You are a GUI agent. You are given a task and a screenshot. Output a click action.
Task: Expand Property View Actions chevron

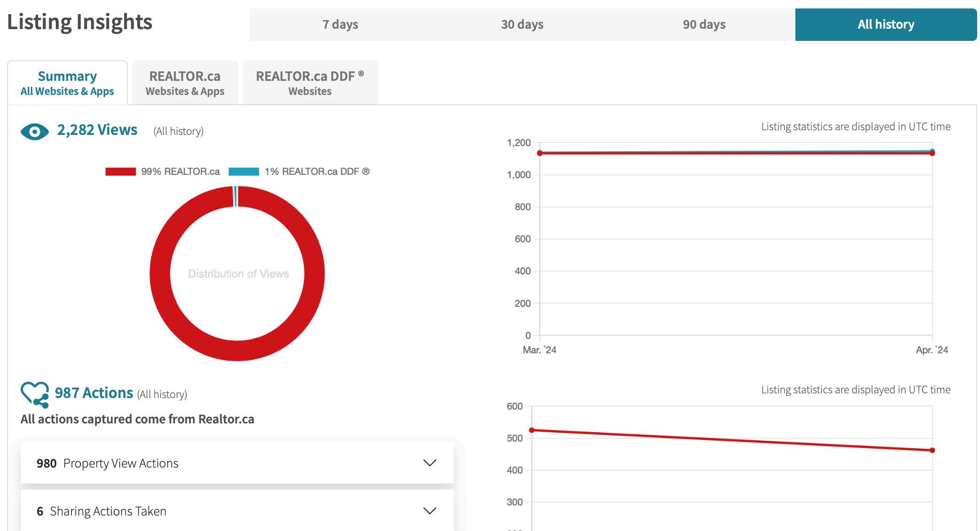[x=429, y=463]
